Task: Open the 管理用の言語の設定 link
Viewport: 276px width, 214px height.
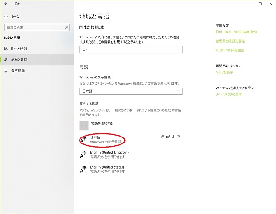Action: click(230, 41)
